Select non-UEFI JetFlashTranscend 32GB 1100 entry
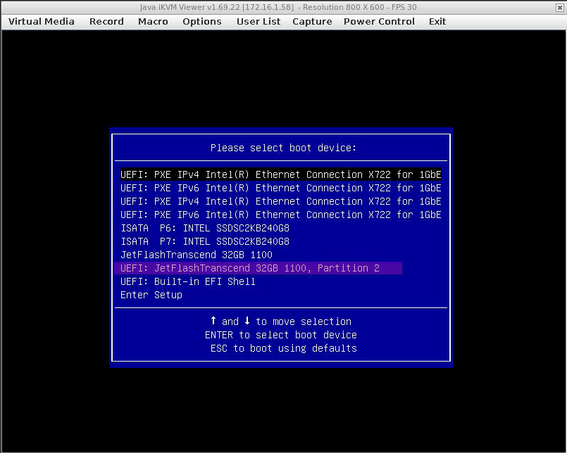 (197, 255)
